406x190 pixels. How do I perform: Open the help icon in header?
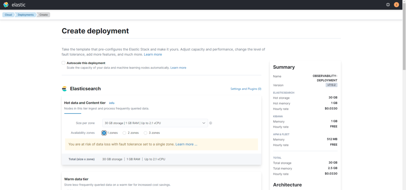point(388,5)
